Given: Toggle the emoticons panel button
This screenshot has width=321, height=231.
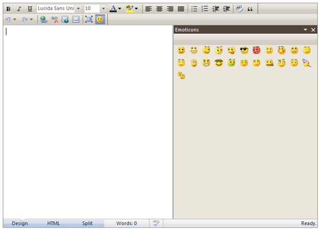Looking at the screenshot, I should click(x=100, y=19).
